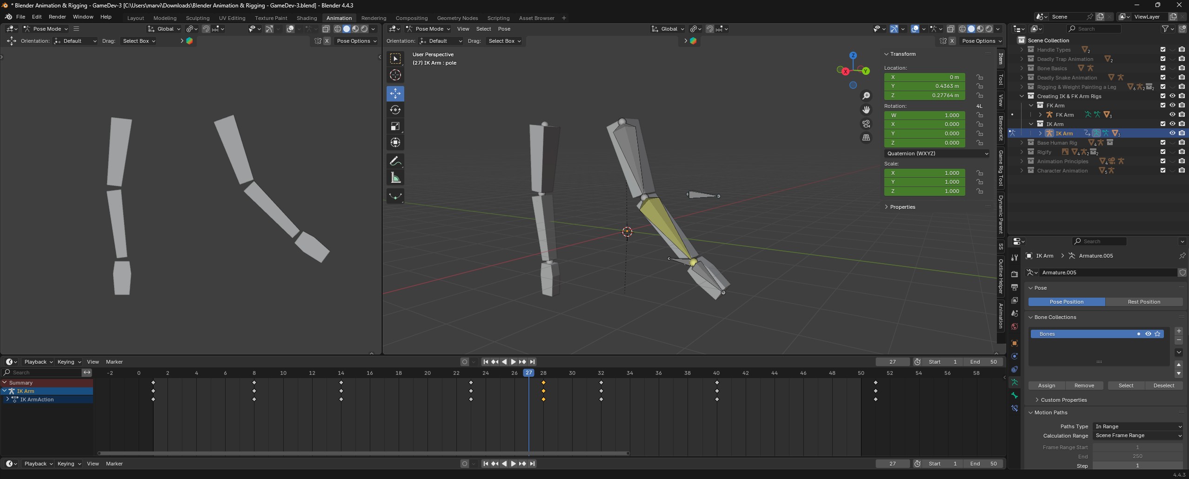Click the viewport zoom magnifier icon
The image size is (1189, 479).
coord(866,96)
